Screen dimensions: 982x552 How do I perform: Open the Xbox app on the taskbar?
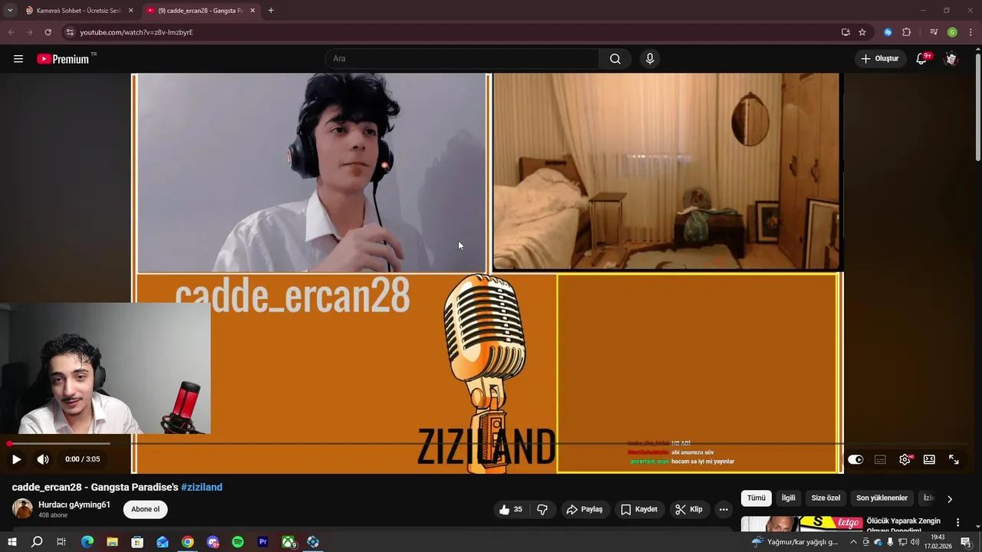[288, 542]
